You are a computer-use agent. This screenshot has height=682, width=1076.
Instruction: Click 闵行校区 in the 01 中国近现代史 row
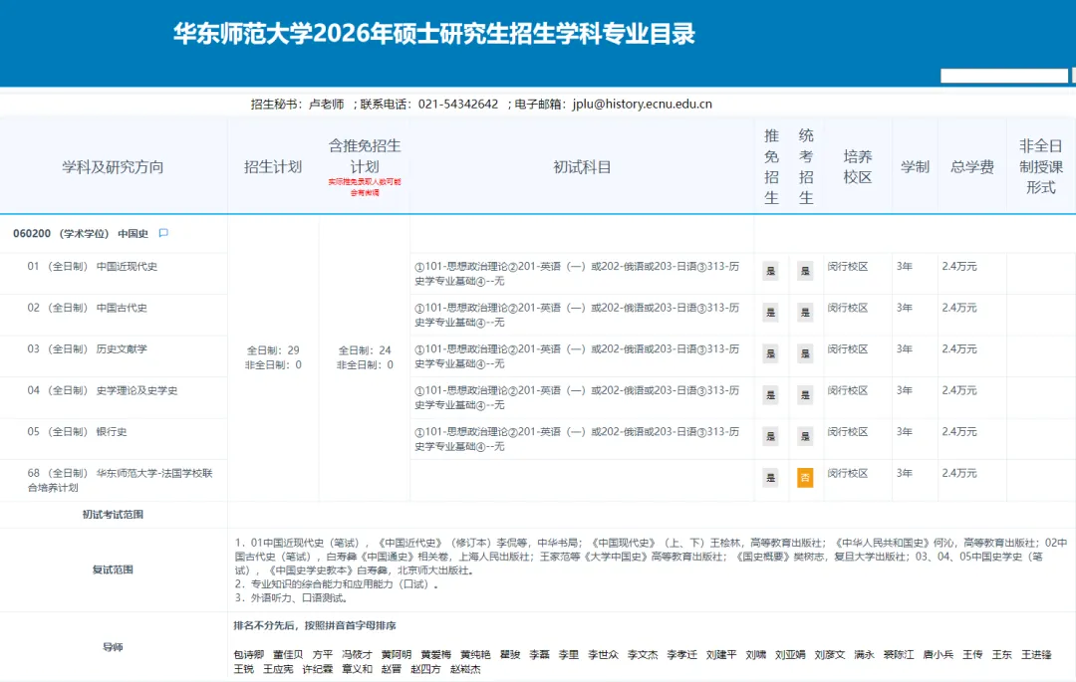tap(848, 267)
